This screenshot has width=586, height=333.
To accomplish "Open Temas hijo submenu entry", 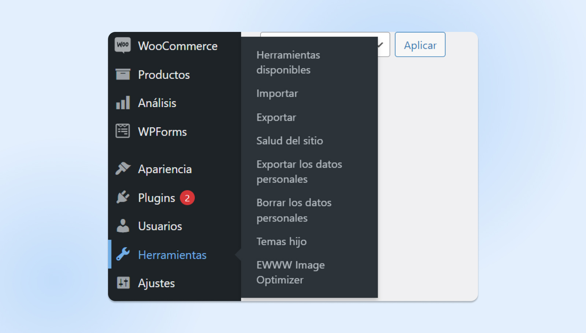I will [x=281, y=242].
